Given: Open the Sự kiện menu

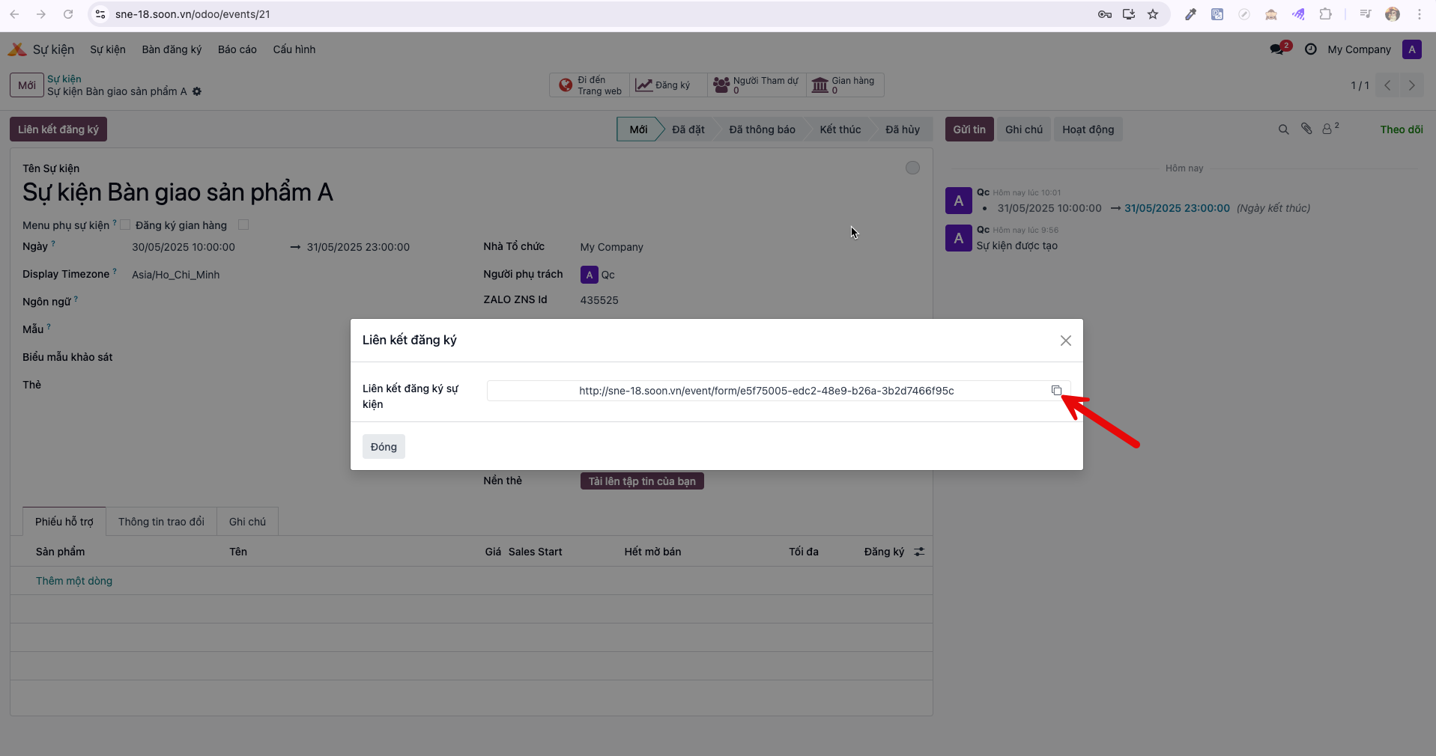Looking at the screenshot, I should pyautogui.click(x=108, y=49).
